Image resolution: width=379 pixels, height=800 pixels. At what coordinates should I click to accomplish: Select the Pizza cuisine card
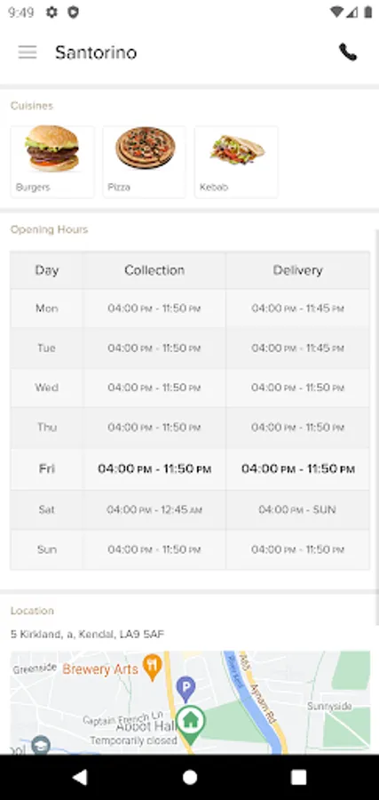click(145, 162)
